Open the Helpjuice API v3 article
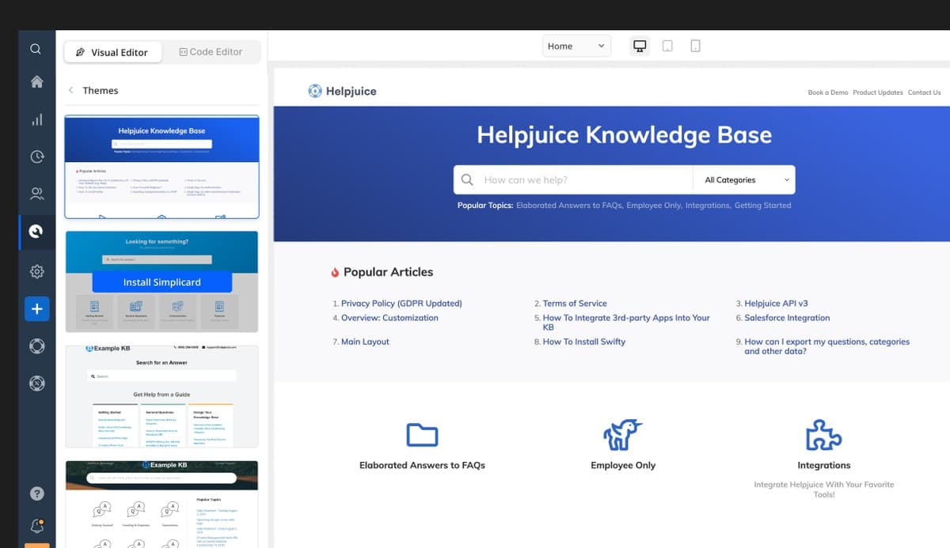This screenshot has height=548, width=950. pos(776,304)
